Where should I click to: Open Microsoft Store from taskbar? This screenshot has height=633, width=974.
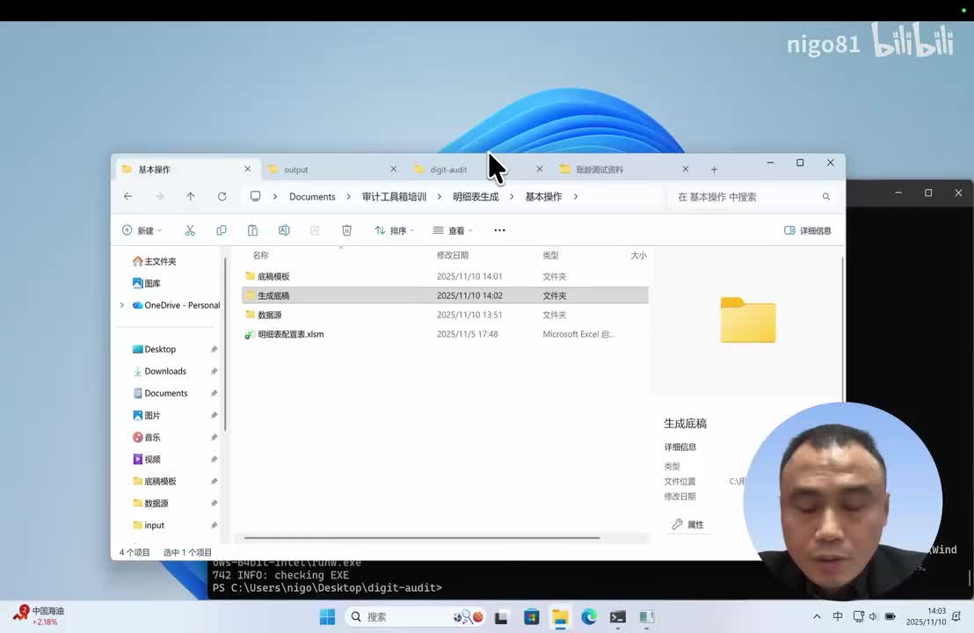(531, 617)
